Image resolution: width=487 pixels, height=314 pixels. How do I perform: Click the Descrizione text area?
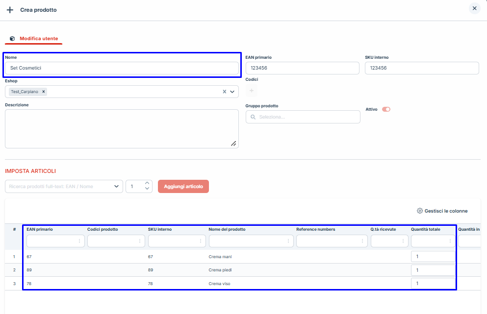coord(121,128)
